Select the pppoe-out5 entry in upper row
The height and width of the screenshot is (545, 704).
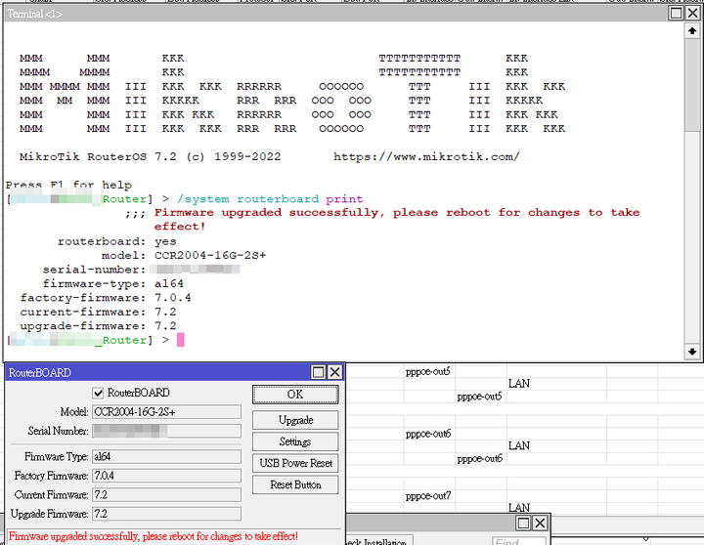pos(428,371)
